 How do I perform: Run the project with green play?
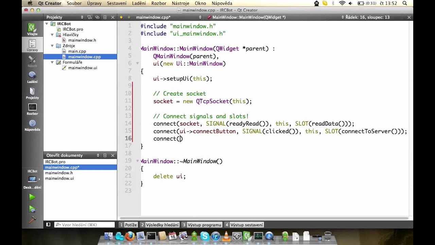coord(32,197)
